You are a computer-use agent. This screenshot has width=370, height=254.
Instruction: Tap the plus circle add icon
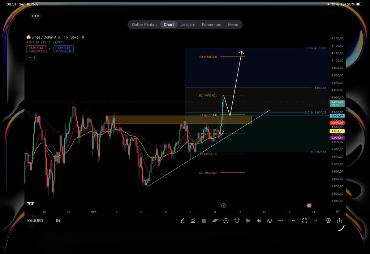tap(226, 220)
